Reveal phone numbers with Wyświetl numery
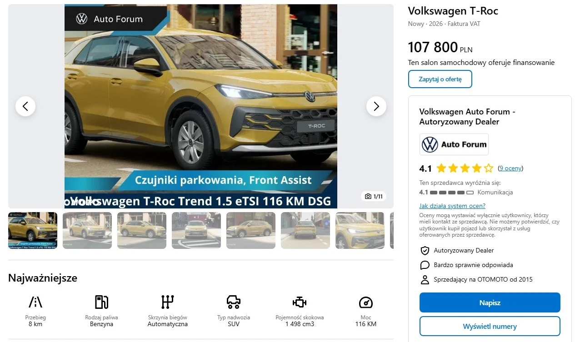 click(x=490, y=326)
